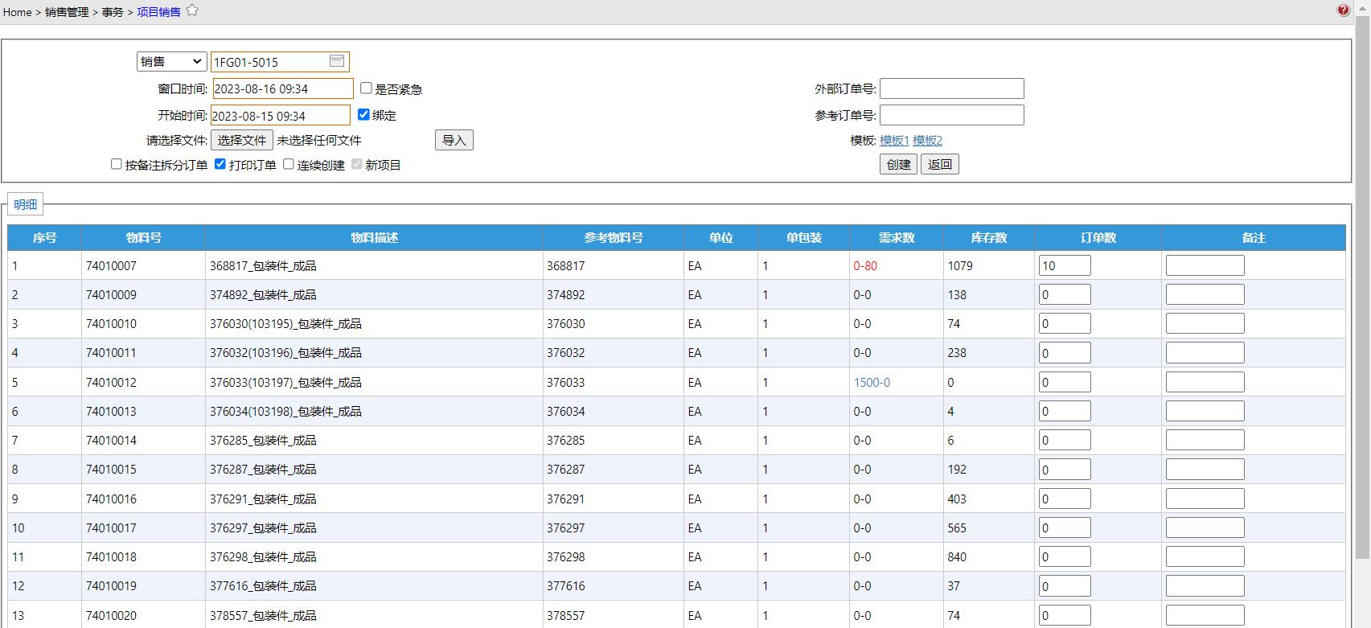
Task: Click the 外部订单号 input field
Action: [x=952, y=88]
